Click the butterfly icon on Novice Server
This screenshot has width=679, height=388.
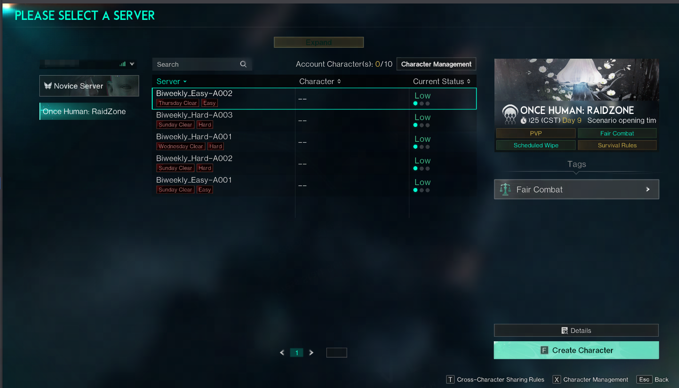point(48,86)
